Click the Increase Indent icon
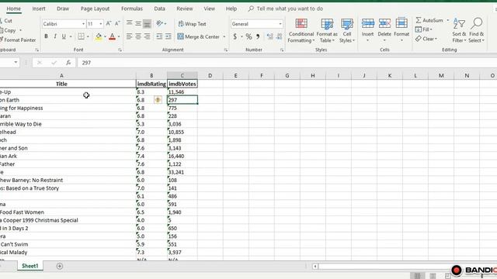The image size is (497, 279). (x=169, y=36)
